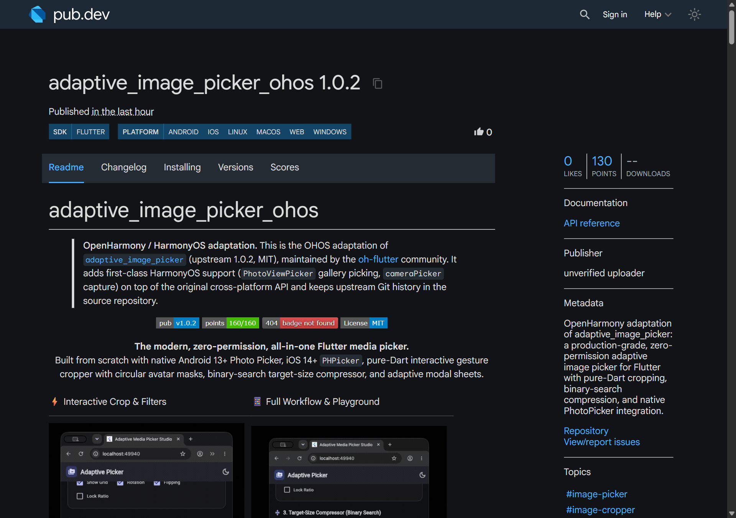Click the 0 LIKES score
The width and height of the screenshot is (736, 518).
573,166
